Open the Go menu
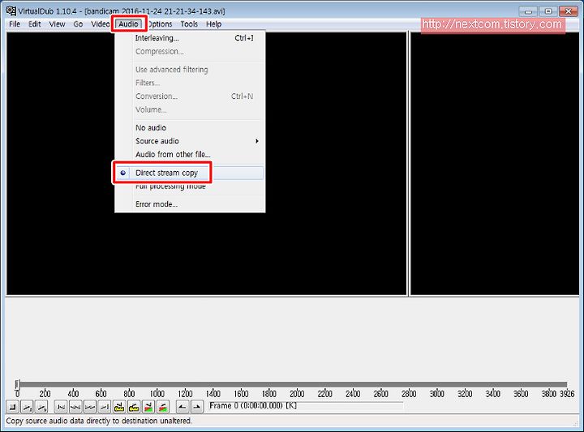The image size is (584, 432). (78, 24)
